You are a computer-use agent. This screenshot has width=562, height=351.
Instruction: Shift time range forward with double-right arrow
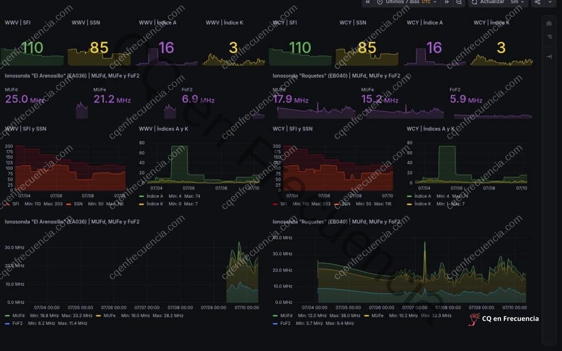pos(447,2)
